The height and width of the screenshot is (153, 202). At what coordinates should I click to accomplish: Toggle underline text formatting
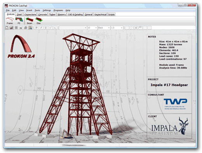pyautogui.click(x=46, y=28)
